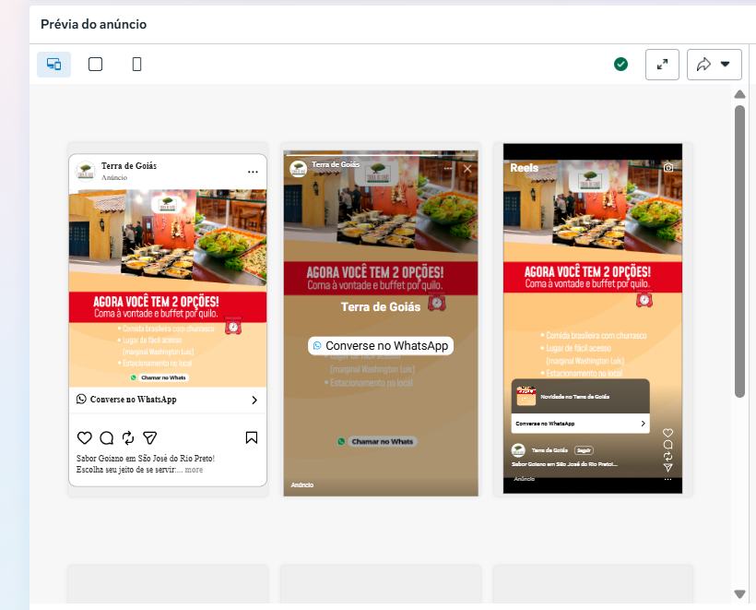Click the 'Reels' title text
Screen dimensions: 756x610
[524, 167]
